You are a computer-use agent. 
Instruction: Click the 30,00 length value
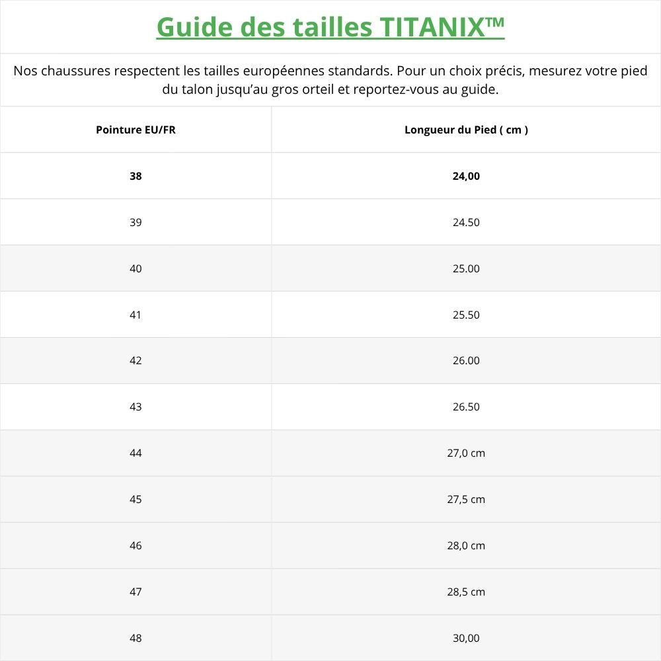[466, 638]
